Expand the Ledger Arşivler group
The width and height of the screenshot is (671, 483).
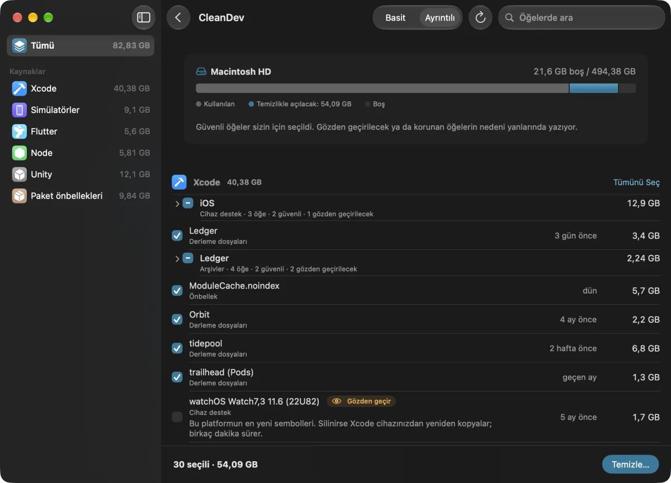pyautogui.click(x=177, y=258)
